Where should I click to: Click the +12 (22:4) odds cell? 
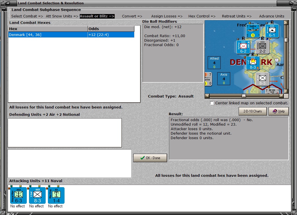coord(111,35)
